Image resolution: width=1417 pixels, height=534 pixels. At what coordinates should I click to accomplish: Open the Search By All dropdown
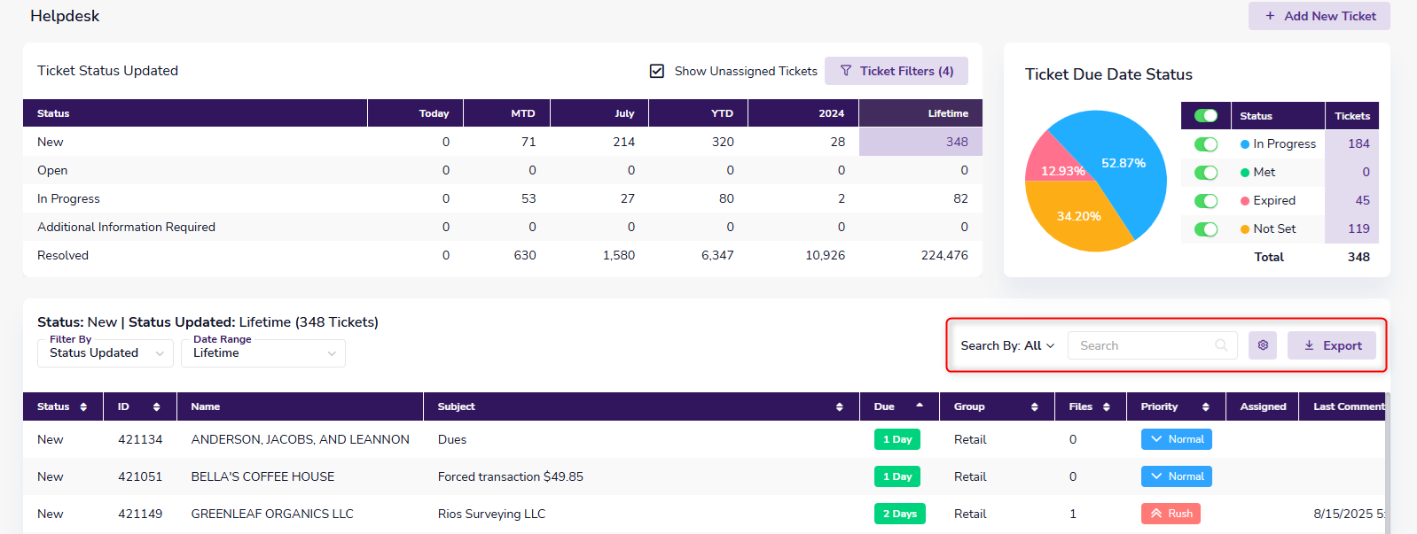click(x=1007, y=345)
